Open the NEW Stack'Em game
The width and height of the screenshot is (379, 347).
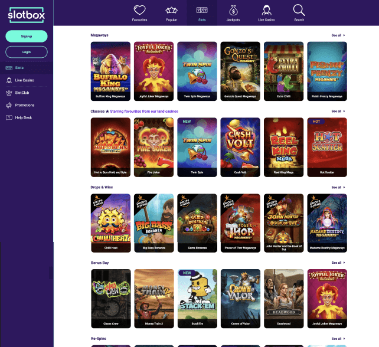click(197, 299)
